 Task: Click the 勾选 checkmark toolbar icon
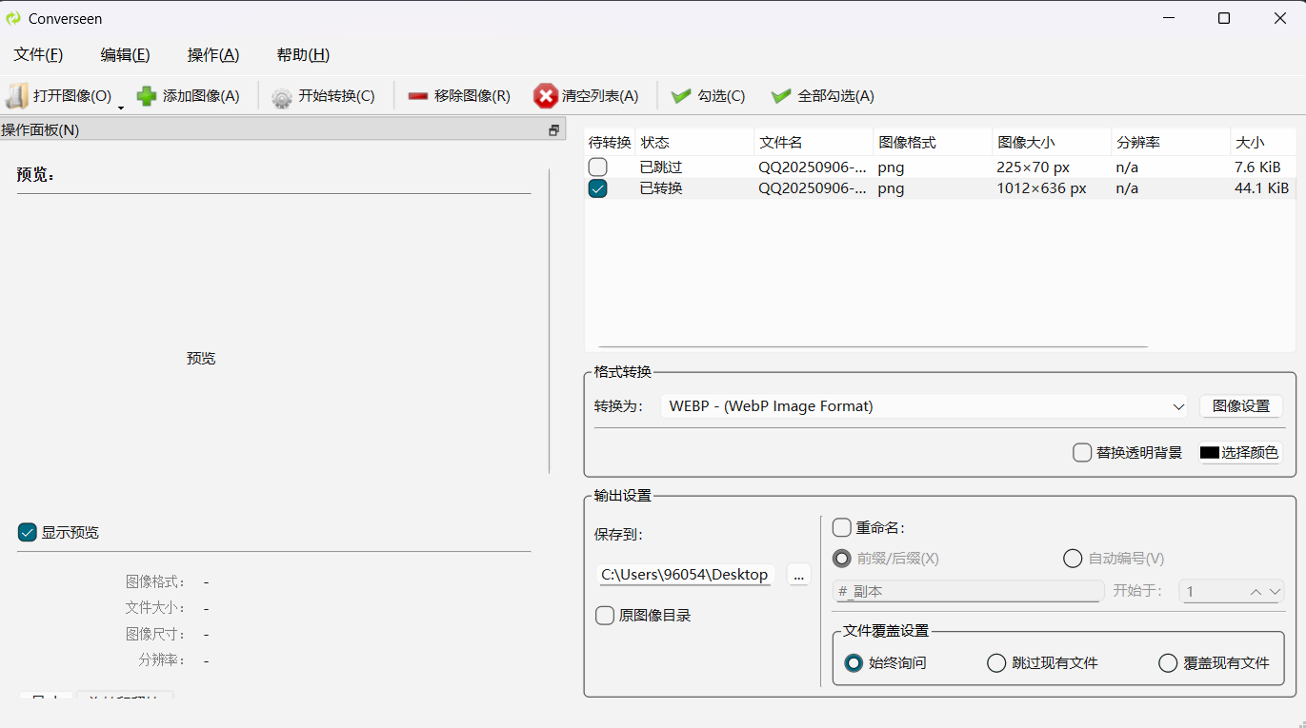[x=680, y=95]
